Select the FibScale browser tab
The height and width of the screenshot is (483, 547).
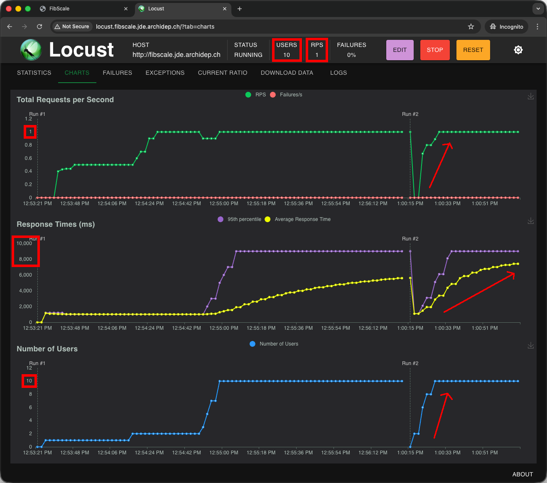point(83,8)
